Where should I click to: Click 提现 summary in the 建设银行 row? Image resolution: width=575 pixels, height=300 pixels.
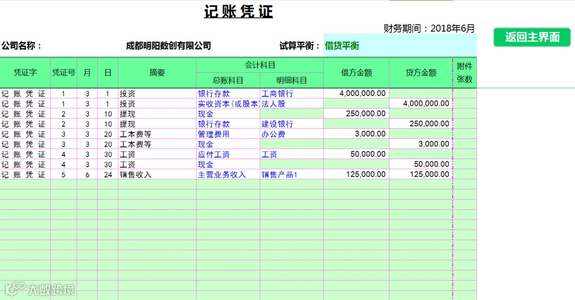click(157, 124)
